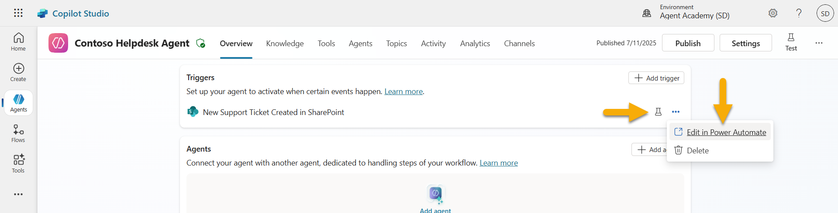Expand more options in left sidebar

click(18, 194)
